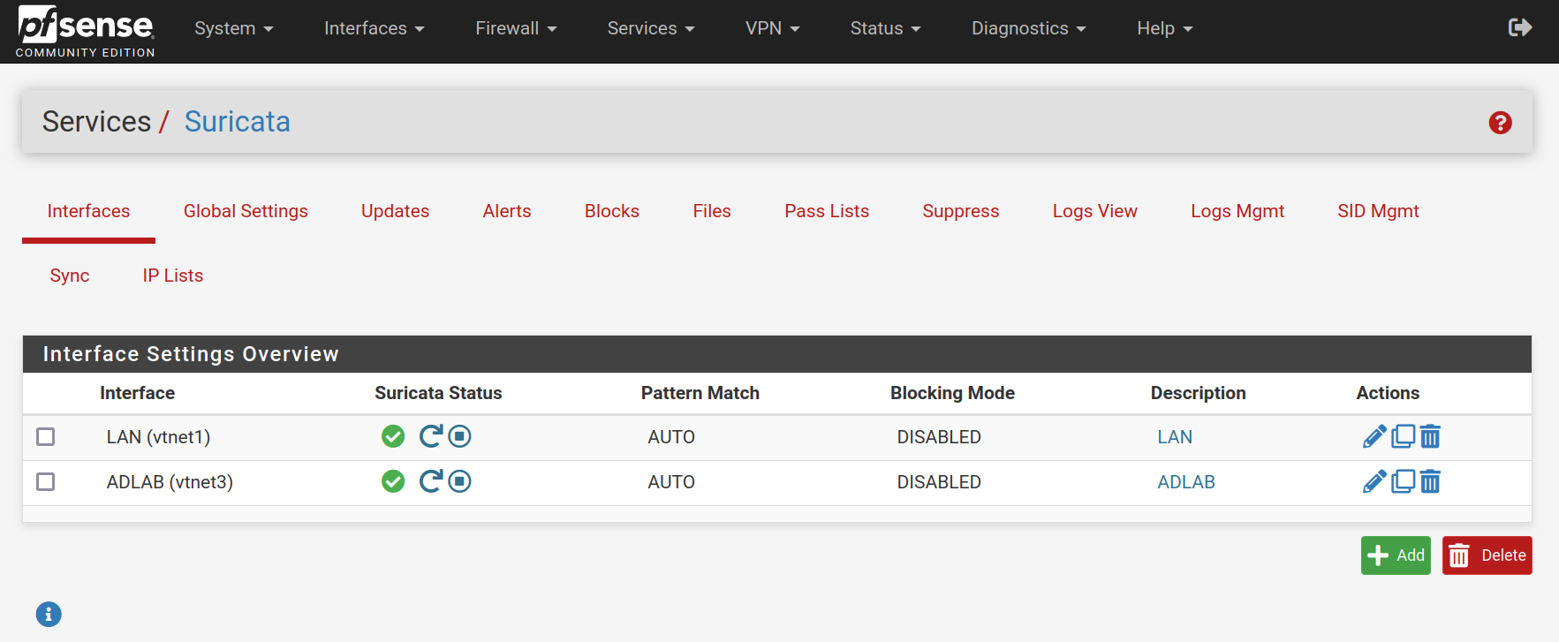Click the Suricata breadcrumb link

[238, 122]
